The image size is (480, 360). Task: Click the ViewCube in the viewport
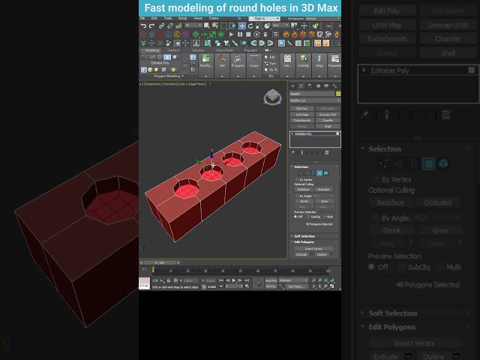tap(272, 97)
